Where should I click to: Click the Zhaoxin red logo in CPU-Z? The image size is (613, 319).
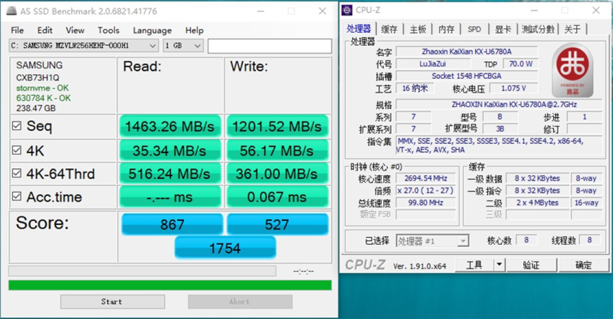click(572, 70)
